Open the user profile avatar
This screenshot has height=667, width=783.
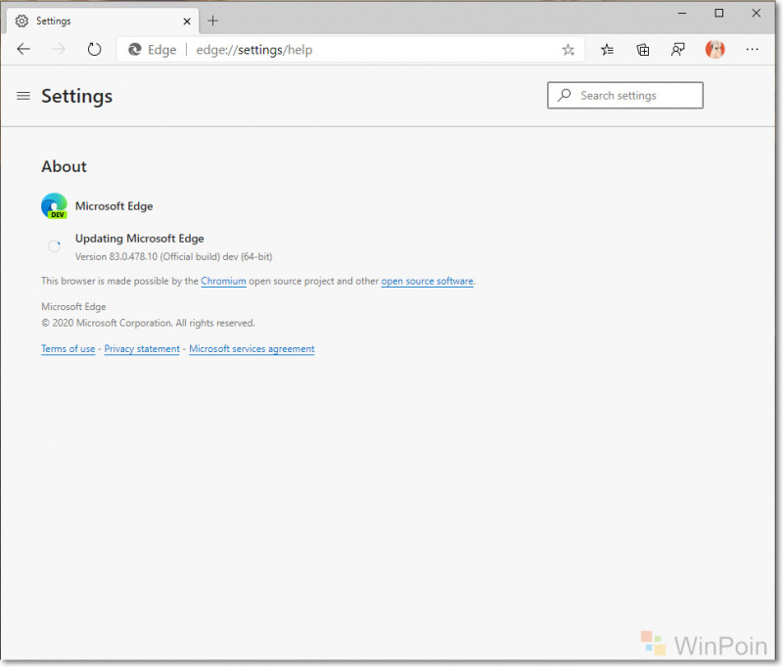point(714,49)
